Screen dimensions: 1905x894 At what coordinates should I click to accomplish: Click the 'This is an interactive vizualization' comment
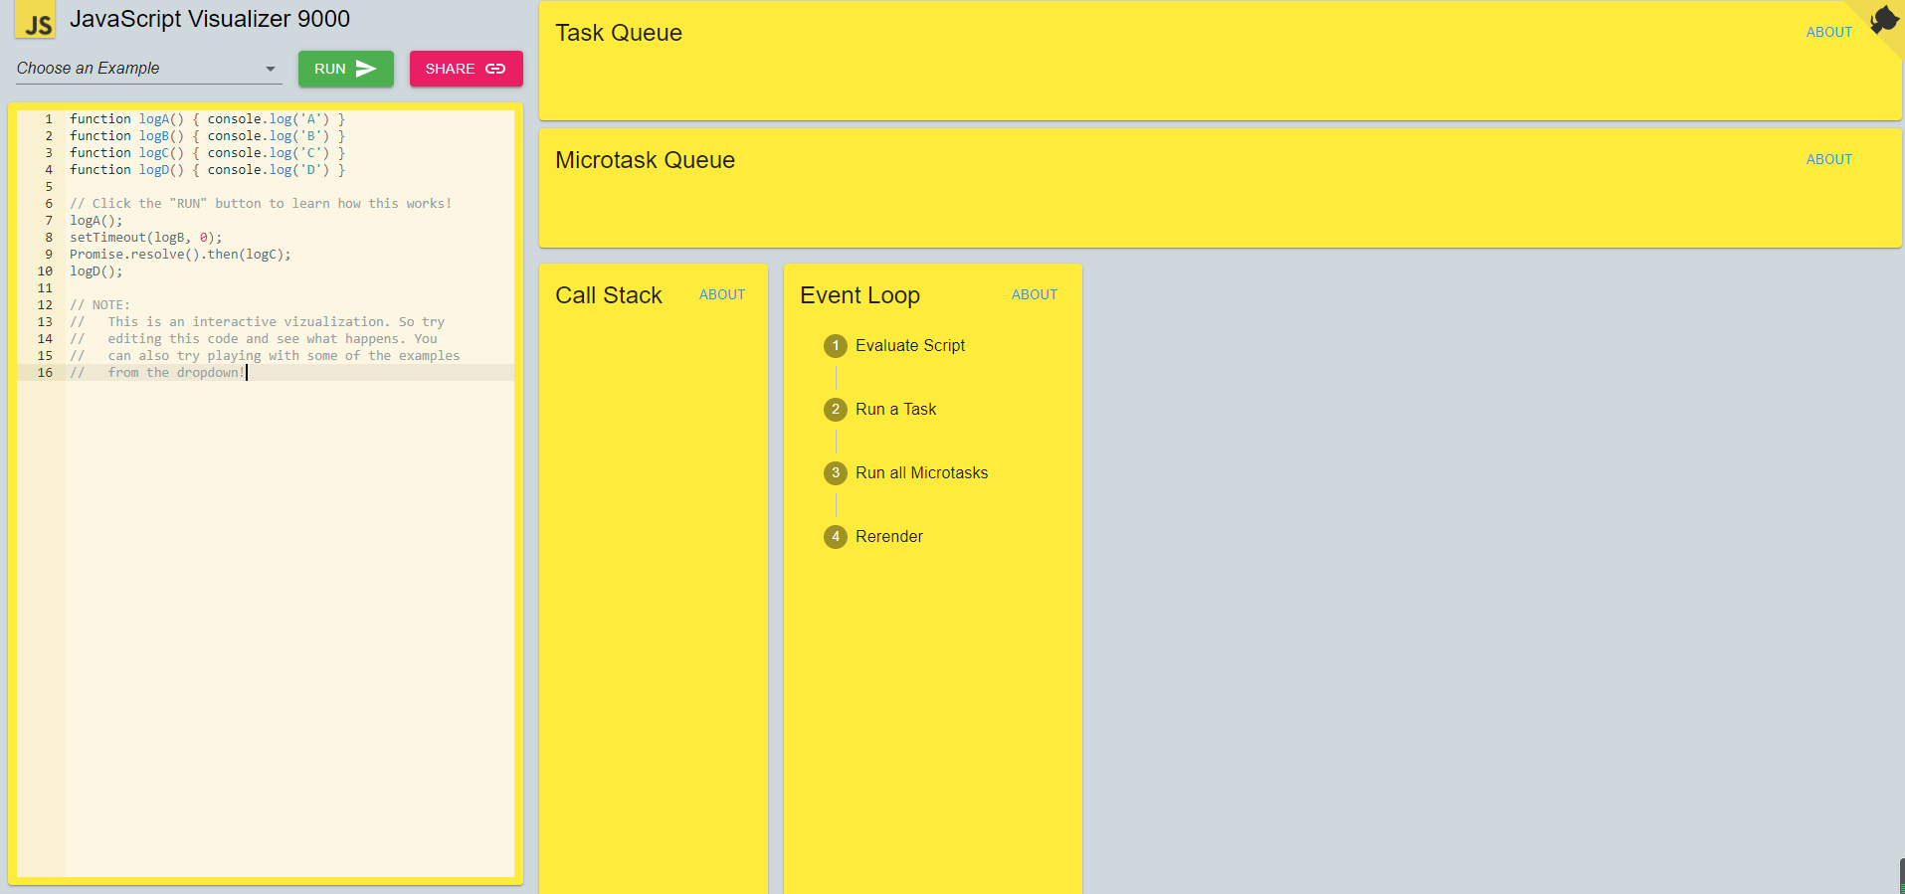pyautogui.click(x=257, y=322)
